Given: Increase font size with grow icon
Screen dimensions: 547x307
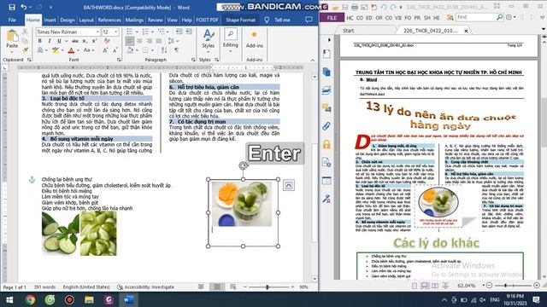Looking at the screenshot, I should (105, 50).
